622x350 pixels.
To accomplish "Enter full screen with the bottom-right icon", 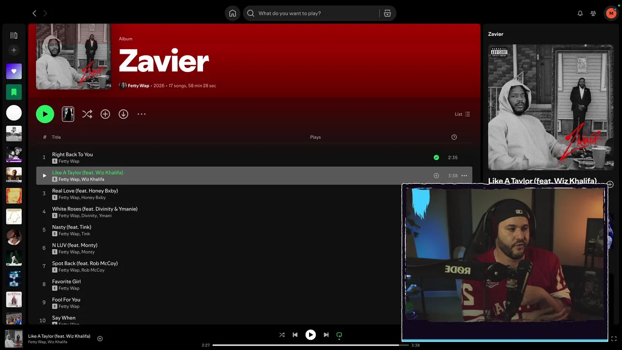I will (x=614, y=338).
